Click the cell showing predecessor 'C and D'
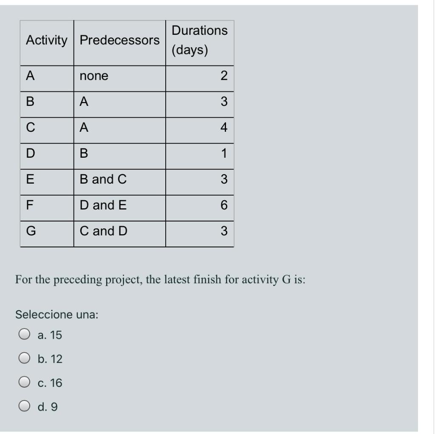Screen dimensions: 435x434 tap(104, 231)
